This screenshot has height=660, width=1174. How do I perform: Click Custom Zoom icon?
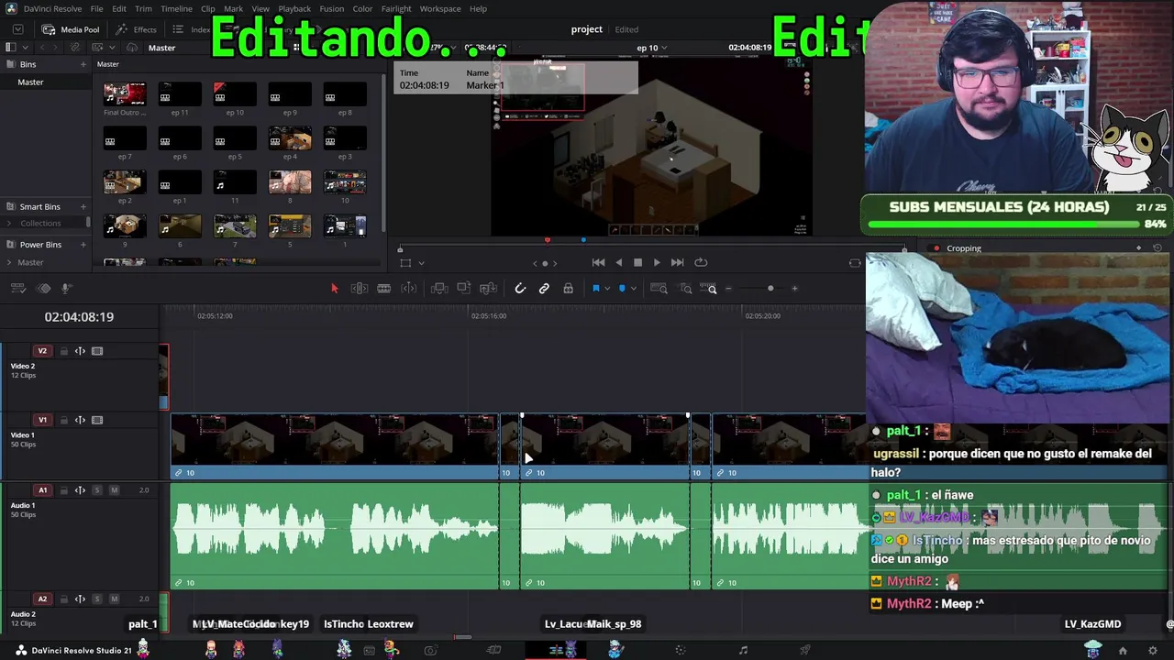click(710, 289)
